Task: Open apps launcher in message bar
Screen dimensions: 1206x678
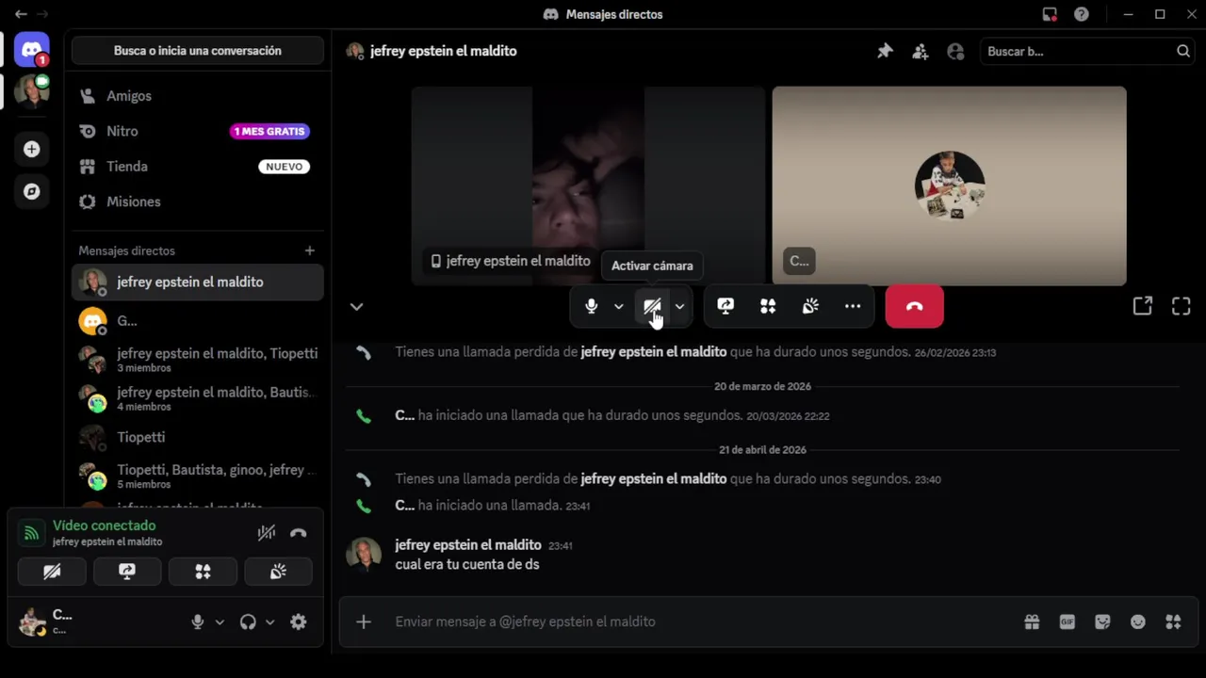Action: pos(1173,621)
